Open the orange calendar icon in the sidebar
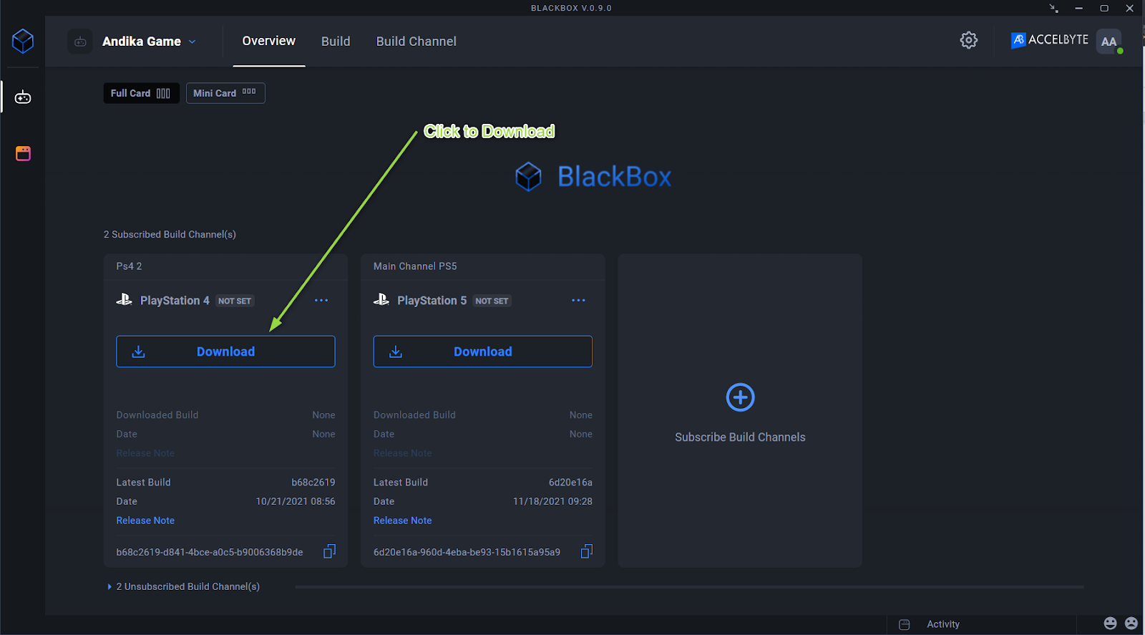 click(23, 153)
